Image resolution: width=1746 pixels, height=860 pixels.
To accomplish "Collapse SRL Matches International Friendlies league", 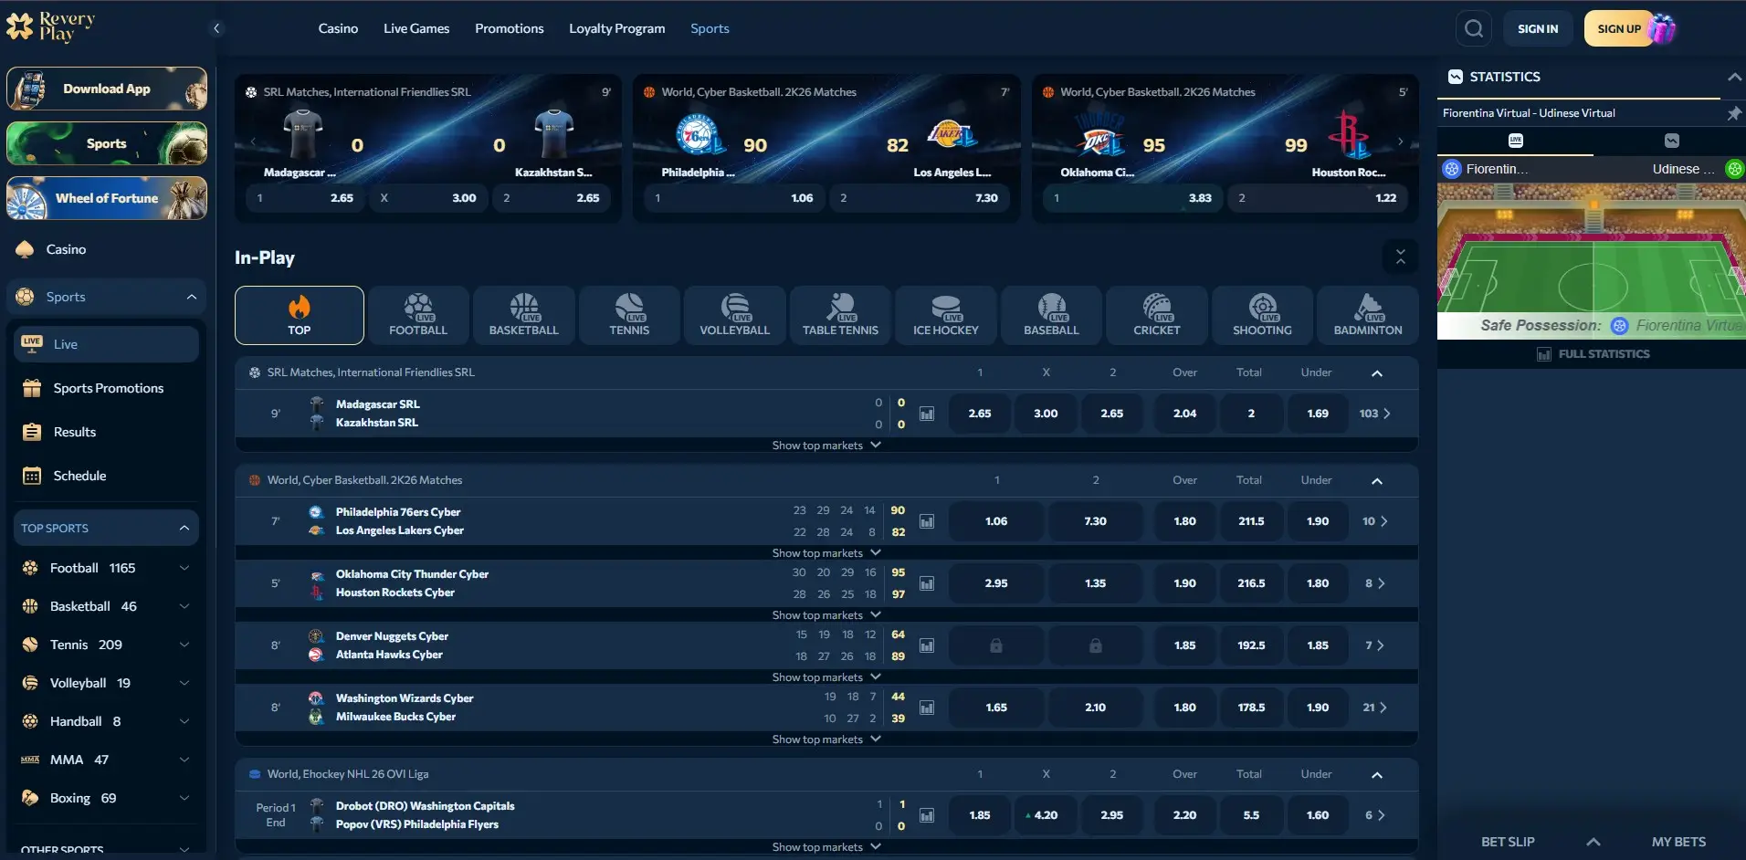I will coord(1377,373).
